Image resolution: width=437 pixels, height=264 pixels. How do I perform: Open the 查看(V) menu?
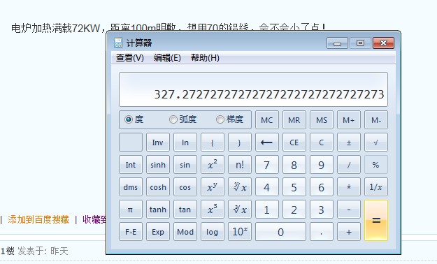[x=129, y=58]
